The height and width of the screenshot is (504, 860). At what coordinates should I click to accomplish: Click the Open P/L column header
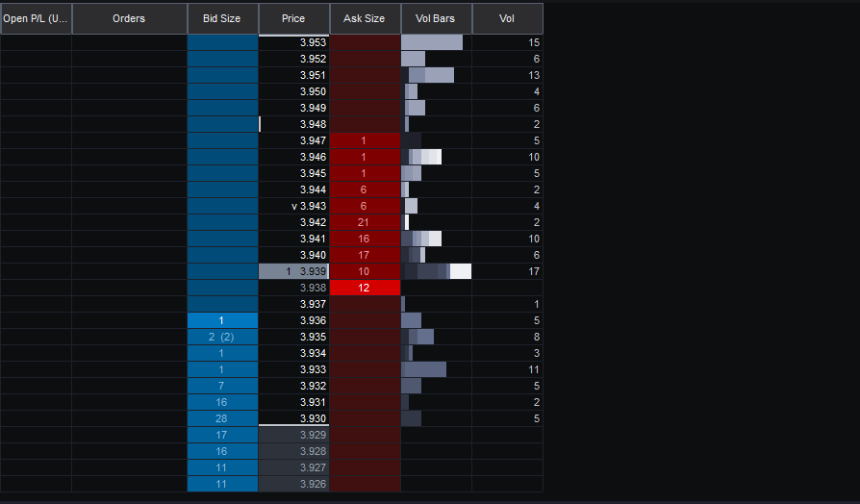[37, 18]
